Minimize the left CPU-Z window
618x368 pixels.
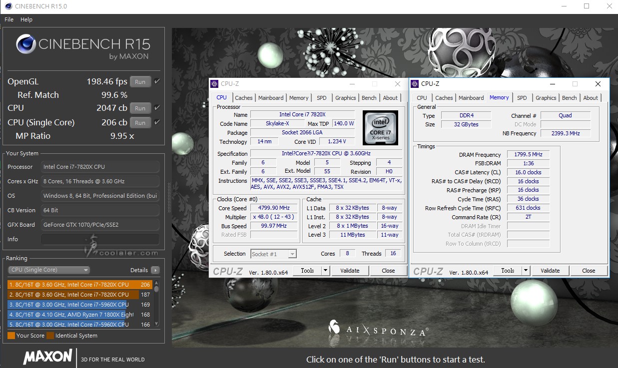351,84
